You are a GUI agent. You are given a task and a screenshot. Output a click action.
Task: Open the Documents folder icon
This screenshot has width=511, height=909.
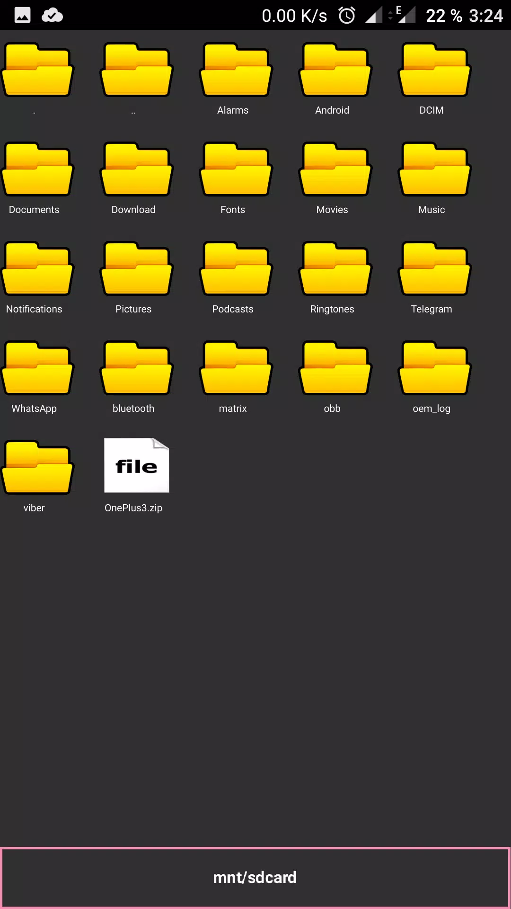[x=37, y=169]
